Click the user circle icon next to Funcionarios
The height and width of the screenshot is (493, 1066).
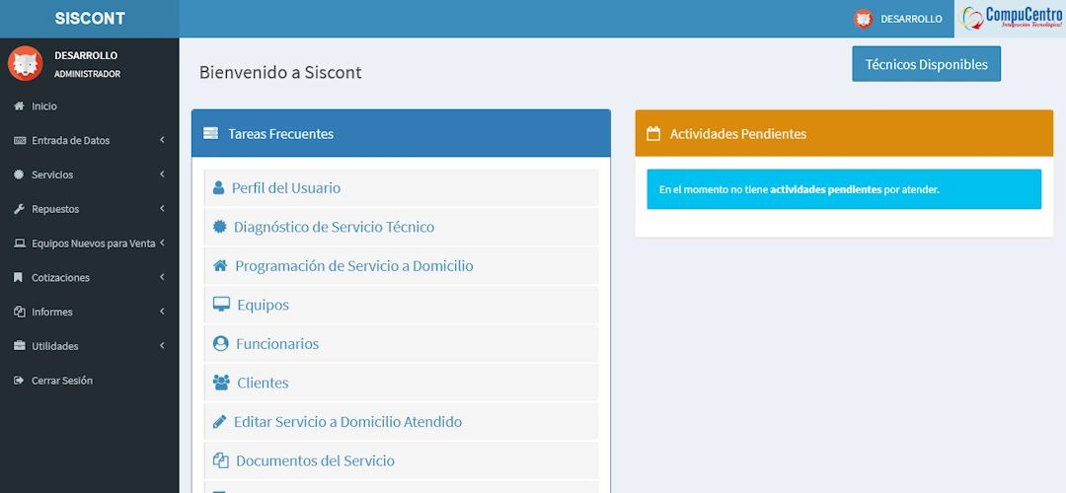pos(220,343)
